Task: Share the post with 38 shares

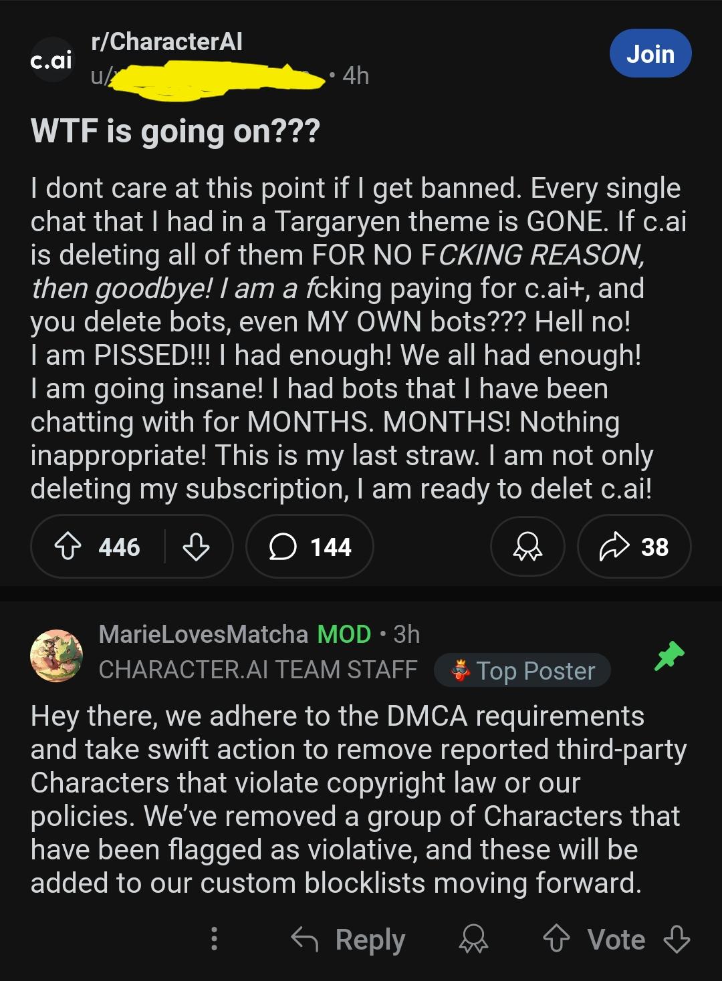Action: pyautogui.click(x=634, y=547)
